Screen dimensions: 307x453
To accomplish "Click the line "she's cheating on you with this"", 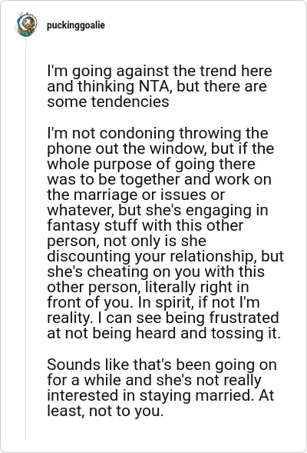I will pos(156,271).
